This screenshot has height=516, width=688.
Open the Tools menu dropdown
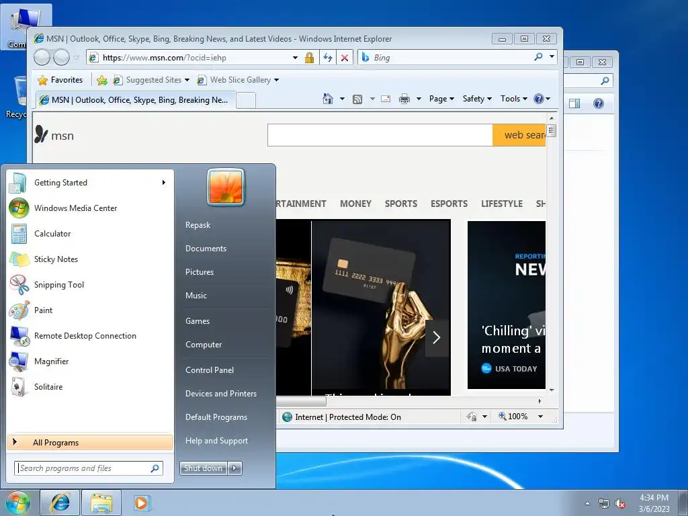pyautogui.click(x=514, y=99)
